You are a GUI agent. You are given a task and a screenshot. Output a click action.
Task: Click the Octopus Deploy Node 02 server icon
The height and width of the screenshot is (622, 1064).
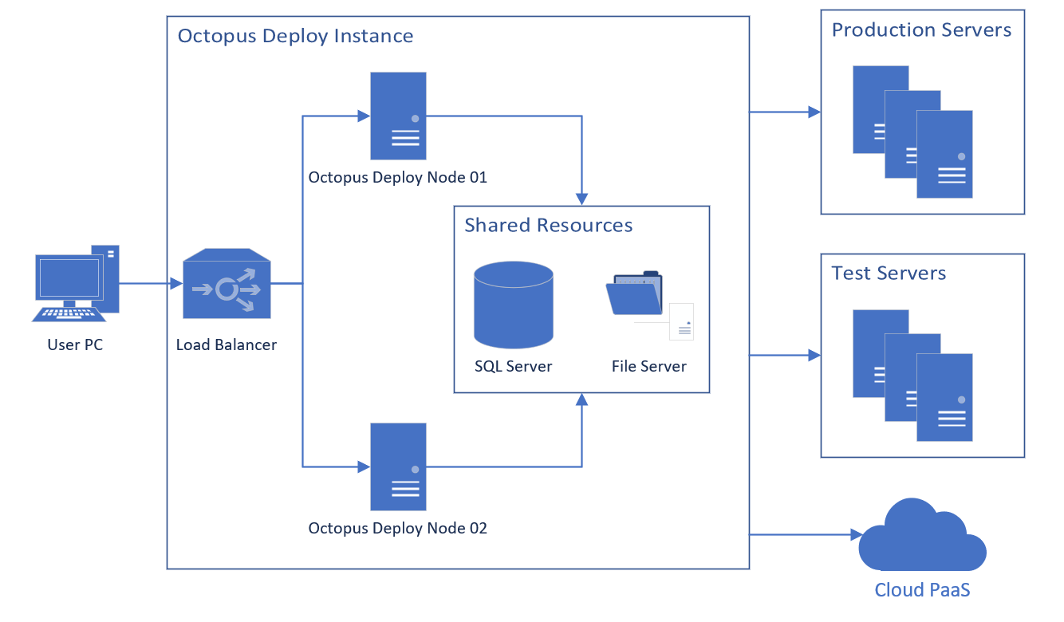coord(398,467)
